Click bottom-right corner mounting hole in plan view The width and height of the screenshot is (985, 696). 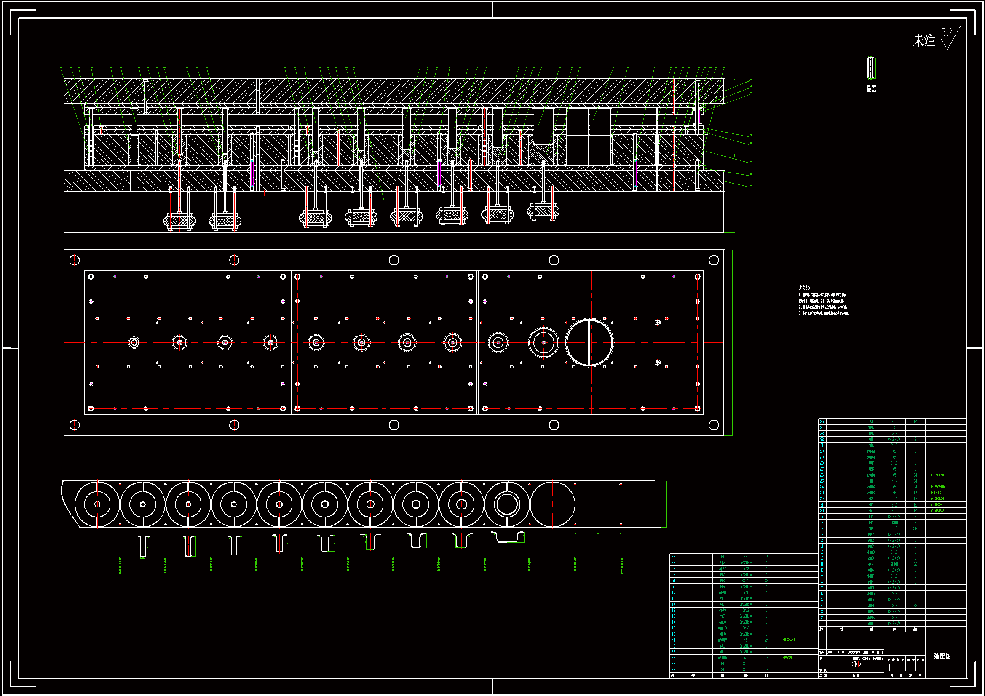pos(713,425)
